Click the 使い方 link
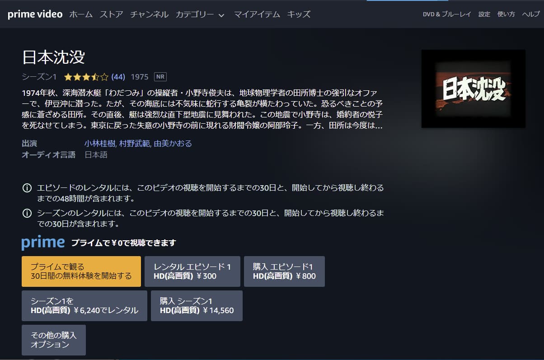Viewport: 544px width, 360px height. pos(506,14)
